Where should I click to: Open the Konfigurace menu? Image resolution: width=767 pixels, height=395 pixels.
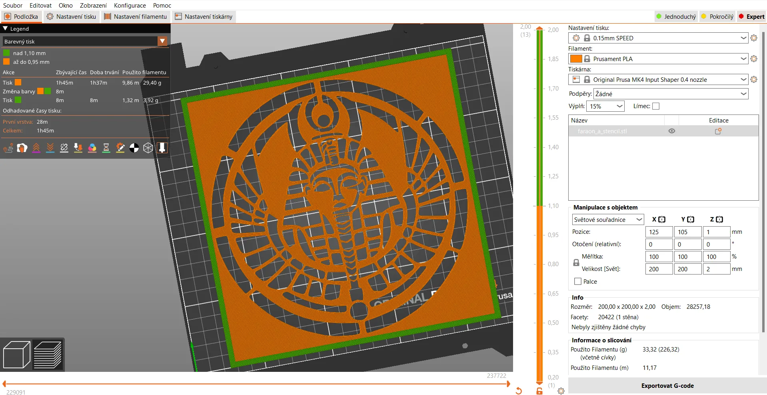(130, 5)
